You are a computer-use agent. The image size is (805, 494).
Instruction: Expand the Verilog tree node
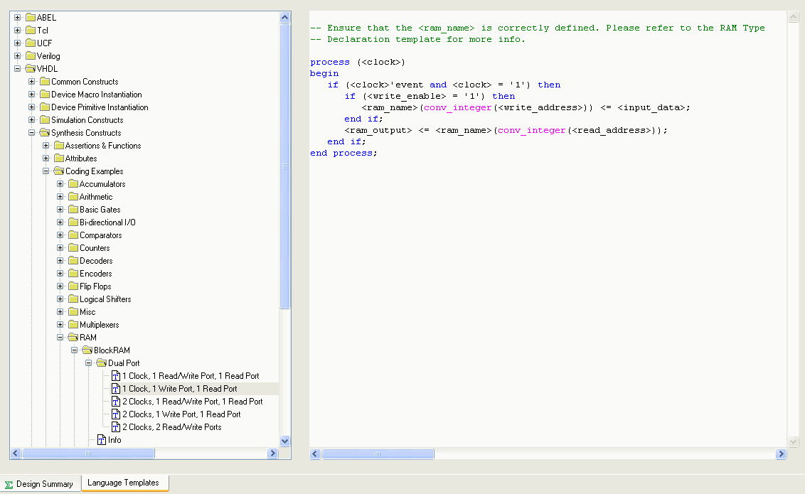click(x=18, y=56)
